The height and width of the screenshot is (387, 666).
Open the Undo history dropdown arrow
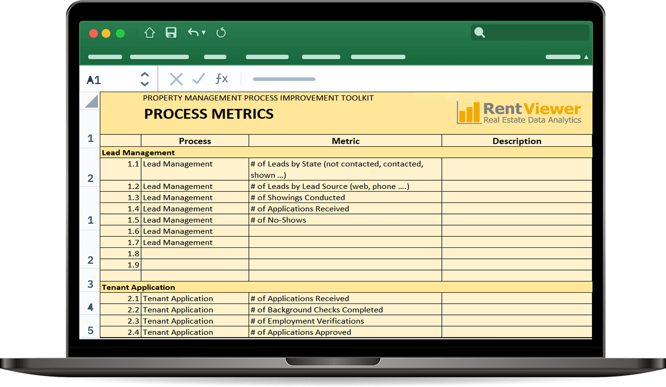(x=204, y=32)
